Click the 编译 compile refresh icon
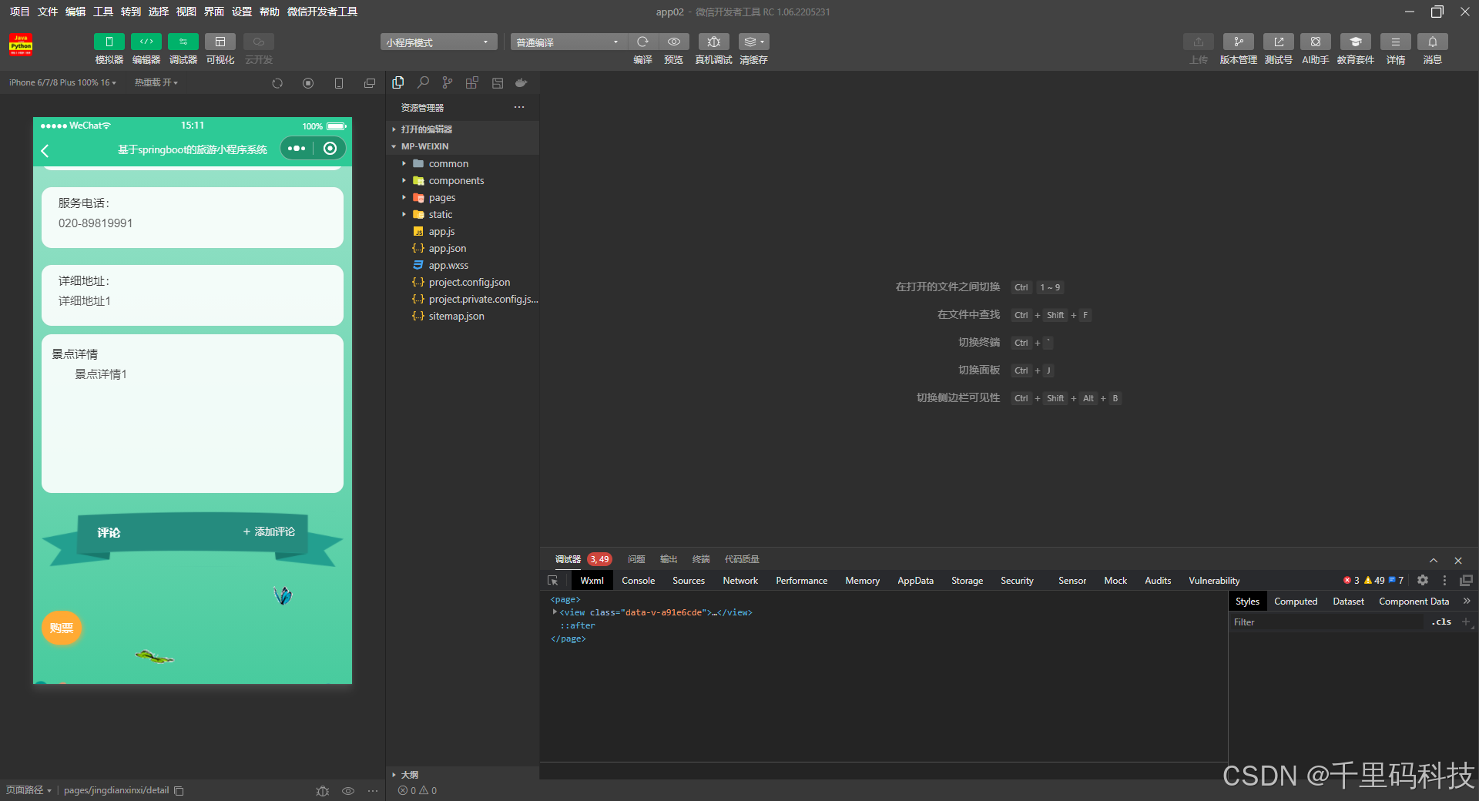 click(x=642, y=42)
